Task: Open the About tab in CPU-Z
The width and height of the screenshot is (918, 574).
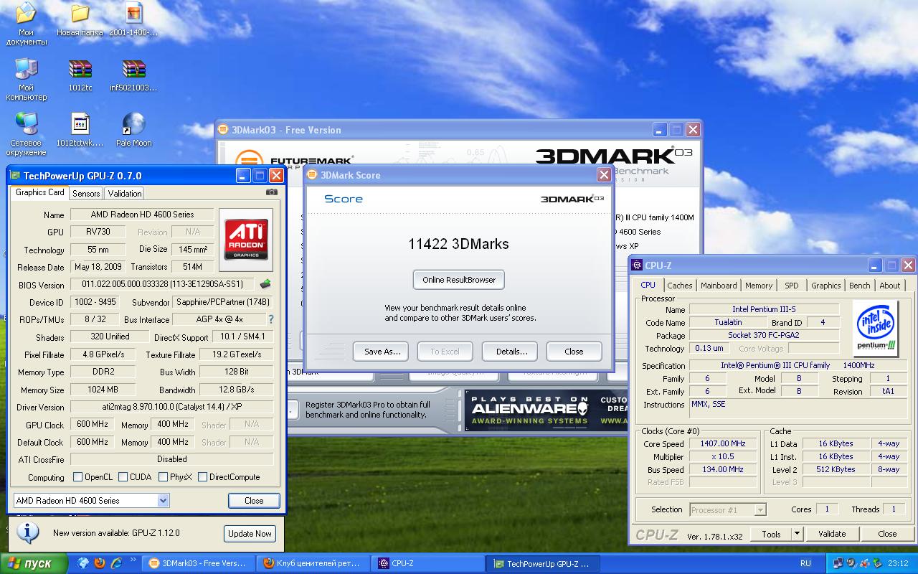Action: (890, 286)
